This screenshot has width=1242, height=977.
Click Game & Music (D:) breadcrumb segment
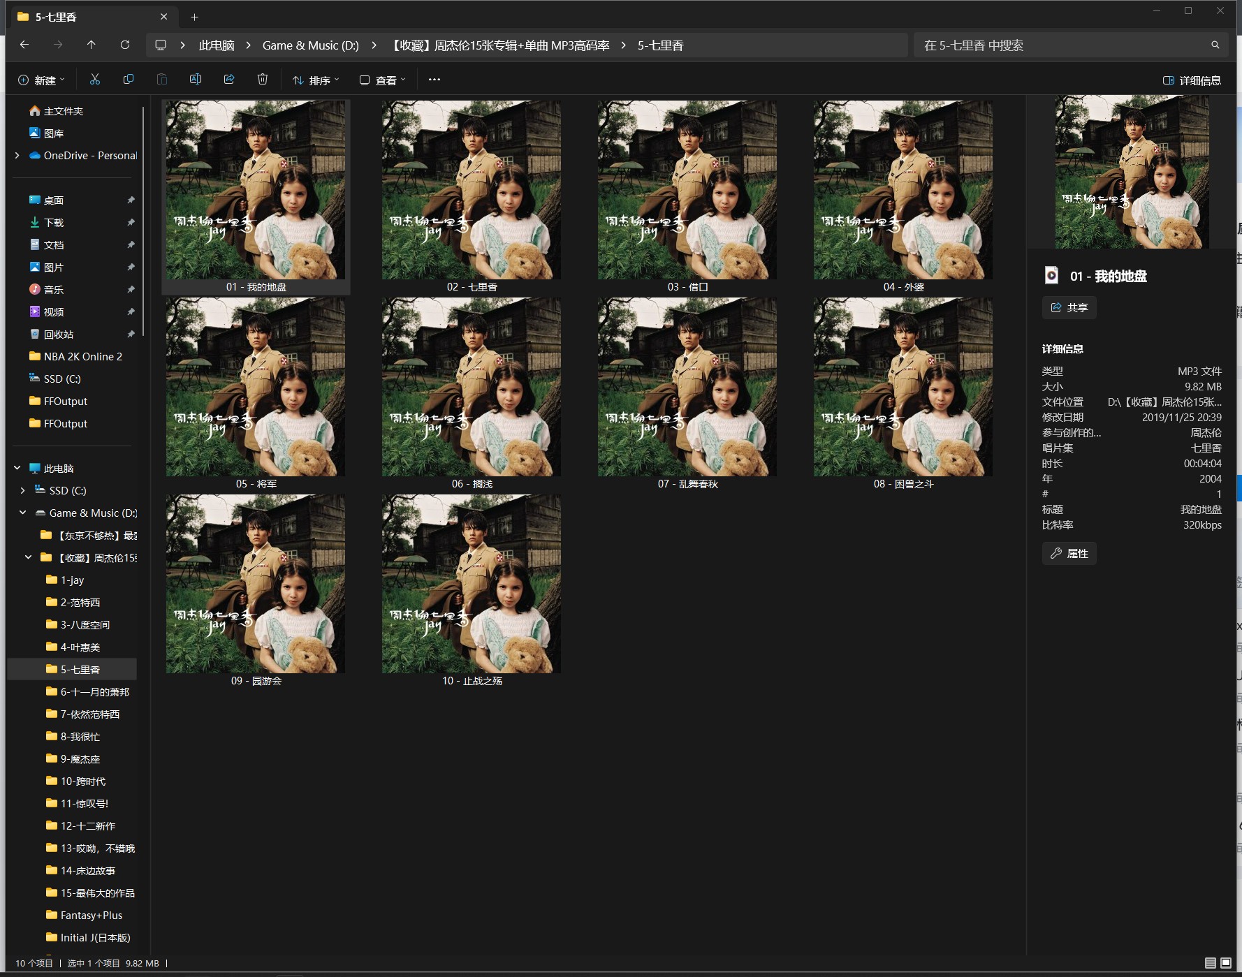[x=311, y=45]
